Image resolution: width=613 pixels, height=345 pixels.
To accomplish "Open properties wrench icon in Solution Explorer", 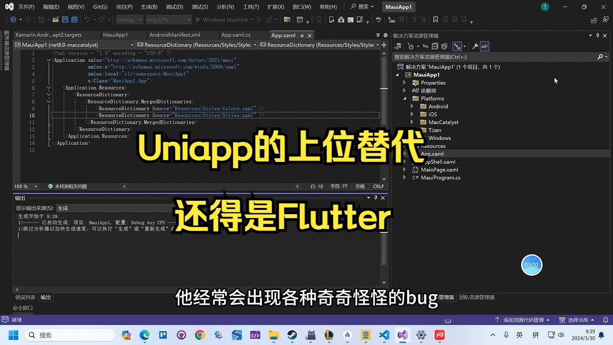I will click(x=475, y=46).
